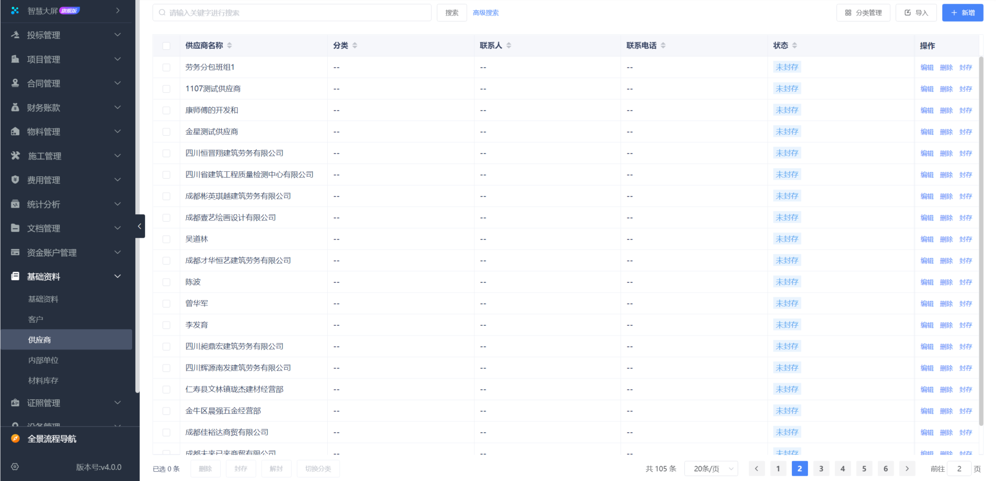Image resolution: width=996 pixels, height=481 pixels.
Task: Open the 基础资料 submenu item
Action: coord(67,299)
